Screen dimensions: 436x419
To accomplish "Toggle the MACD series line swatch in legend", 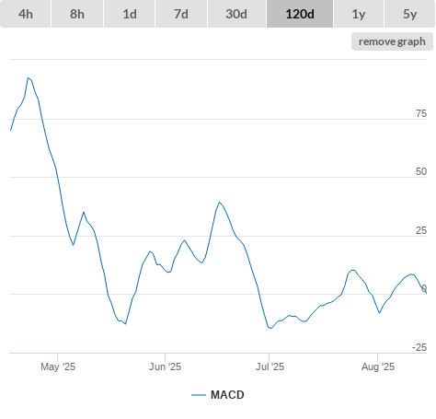I will pos(199,395).
